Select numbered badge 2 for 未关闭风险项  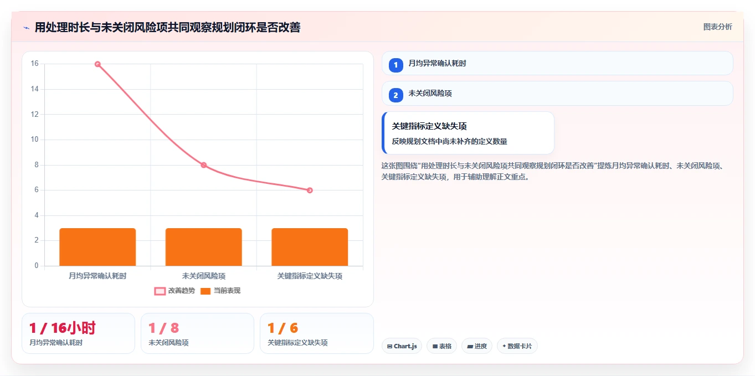click(x=396, y=95)
